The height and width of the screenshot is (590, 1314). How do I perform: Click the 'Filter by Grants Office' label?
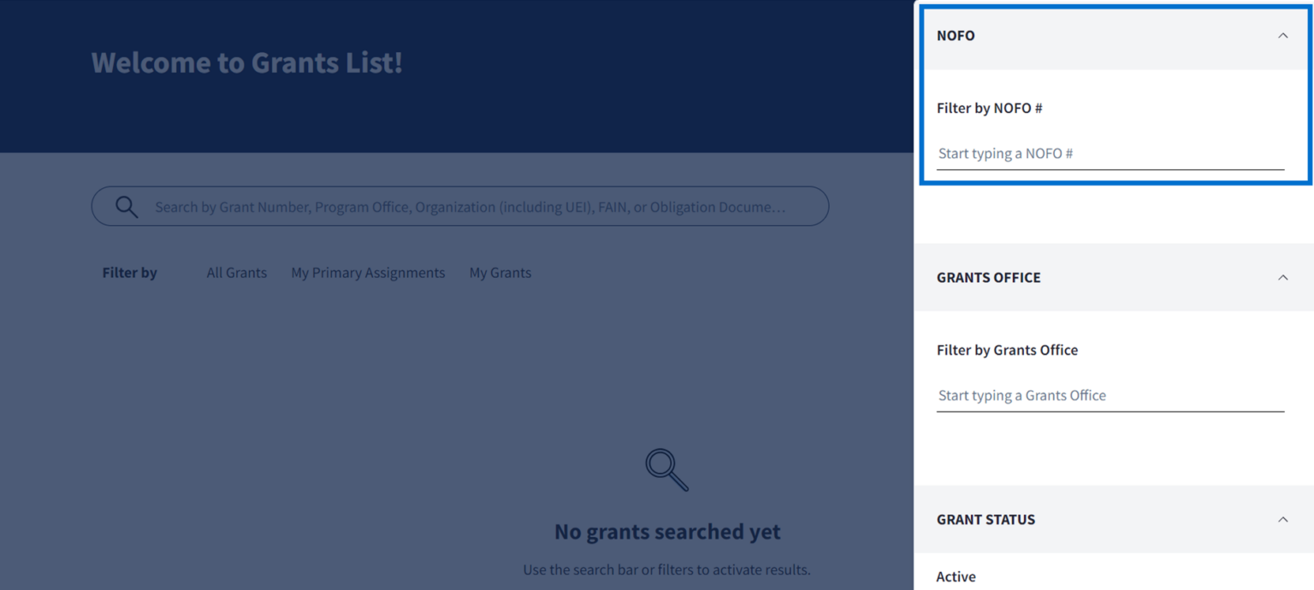click(x=1007, y=351)
